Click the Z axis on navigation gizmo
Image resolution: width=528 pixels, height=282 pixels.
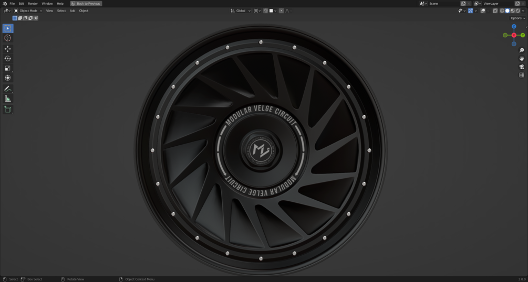(x=514, y=26)
